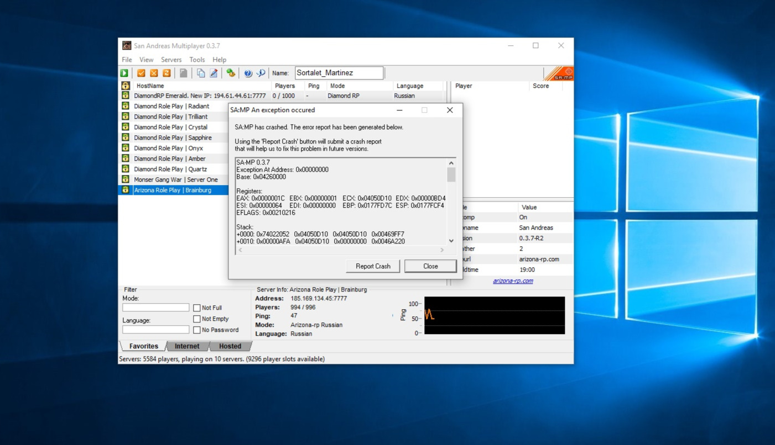Open the View menu
Screen dimensions: 775x445
coord(146,60)
